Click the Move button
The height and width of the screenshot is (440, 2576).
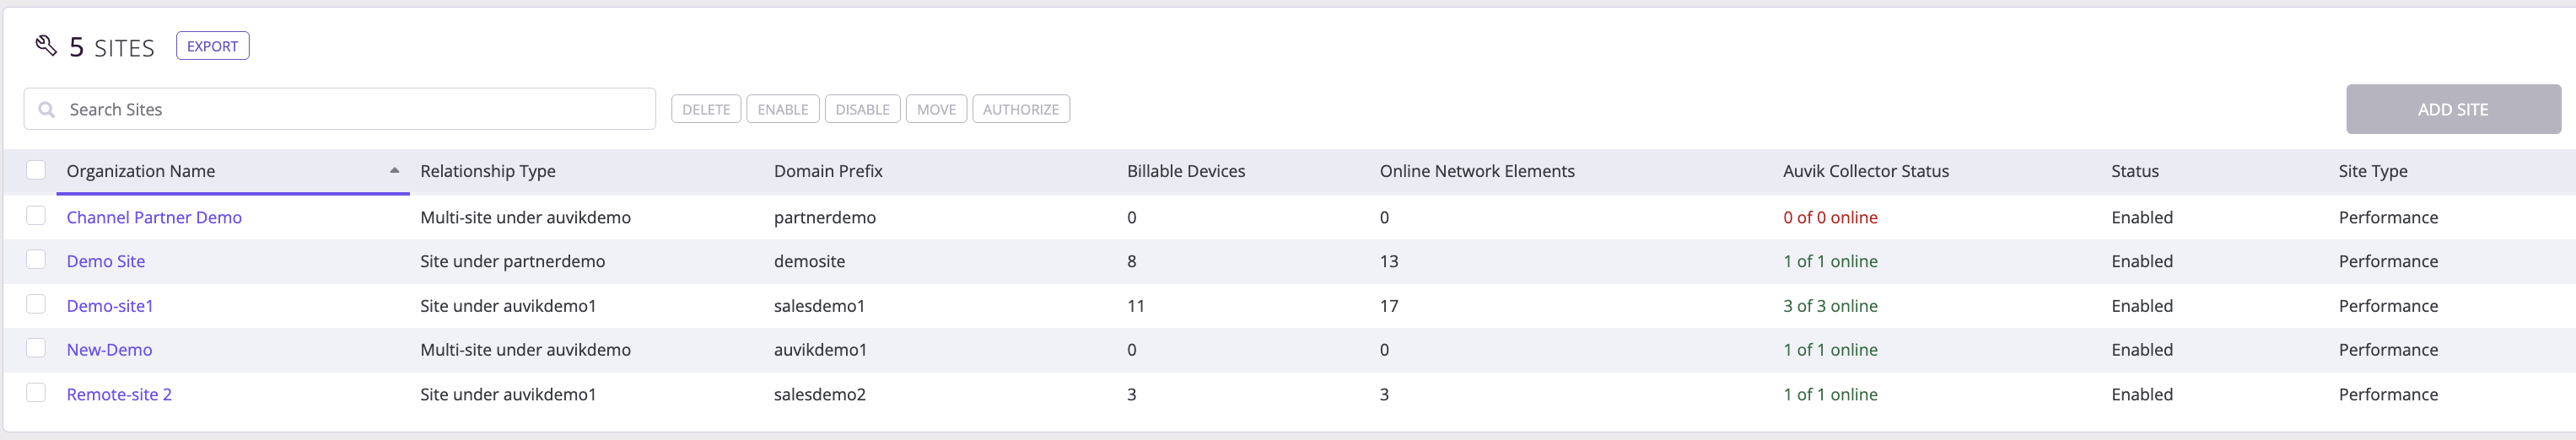pos(936,109)
